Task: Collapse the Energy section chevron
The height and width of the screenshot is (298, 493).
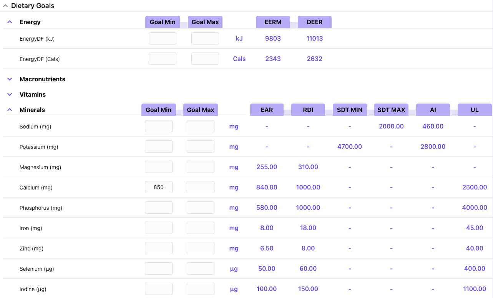Action: (x=10, y=22)
